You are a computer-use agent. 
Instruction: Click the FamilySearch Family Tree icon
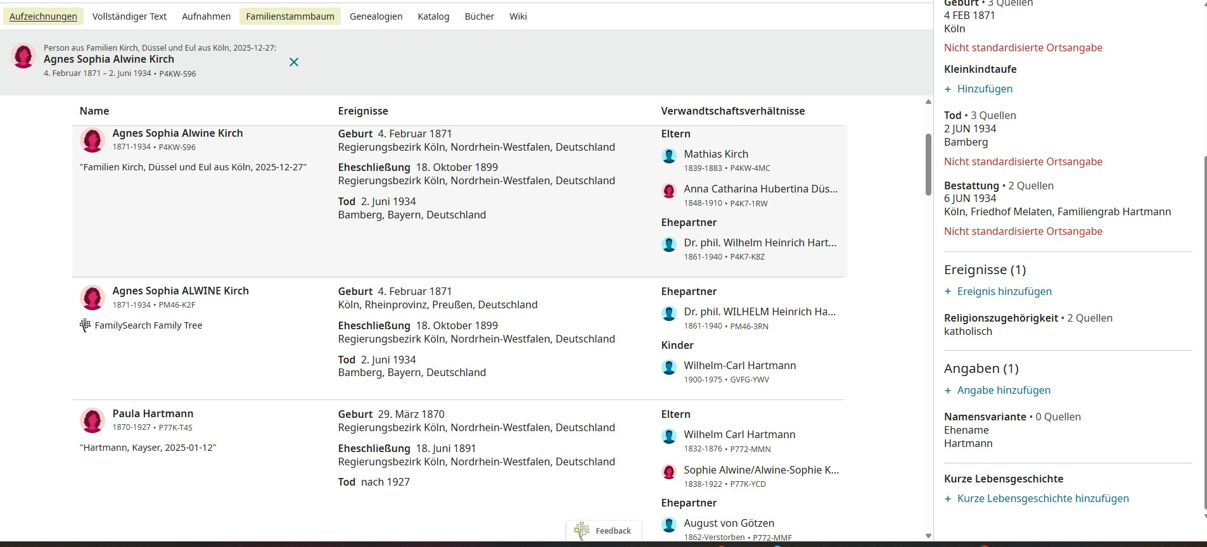(85, 325)
